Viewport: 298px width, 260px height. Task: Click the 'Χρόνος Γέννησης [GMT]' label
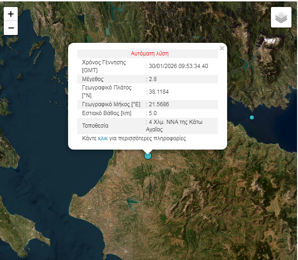tap(104, 66)
